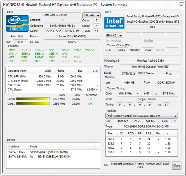
Task: Select the CPU HFM (Max) row
Action: (x=53, y=81)
